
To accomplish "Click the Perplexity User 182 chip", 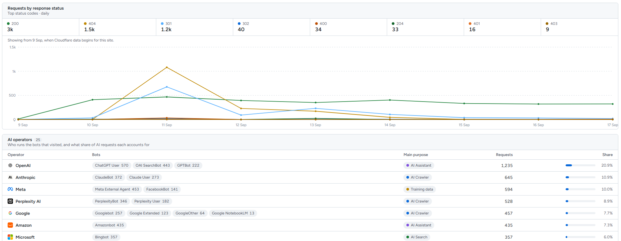I will (x=152, y=201).
